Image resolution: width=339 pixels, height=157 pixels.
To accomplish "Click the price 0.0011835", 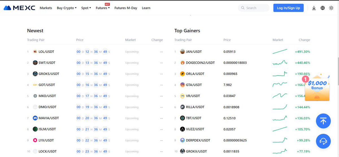I will pyautogui.click(x=231, y=151).
